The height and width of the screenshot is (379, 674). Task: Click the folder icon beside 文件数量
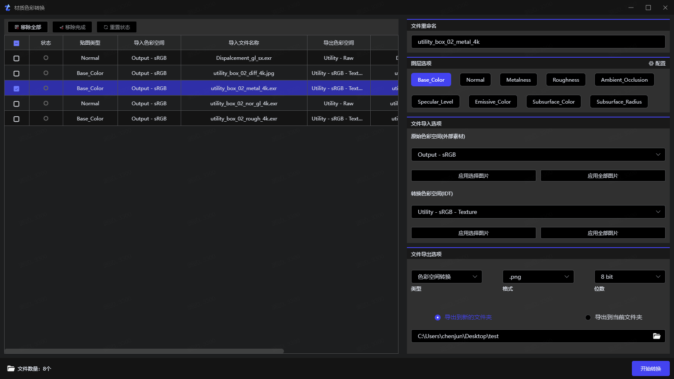11,368
